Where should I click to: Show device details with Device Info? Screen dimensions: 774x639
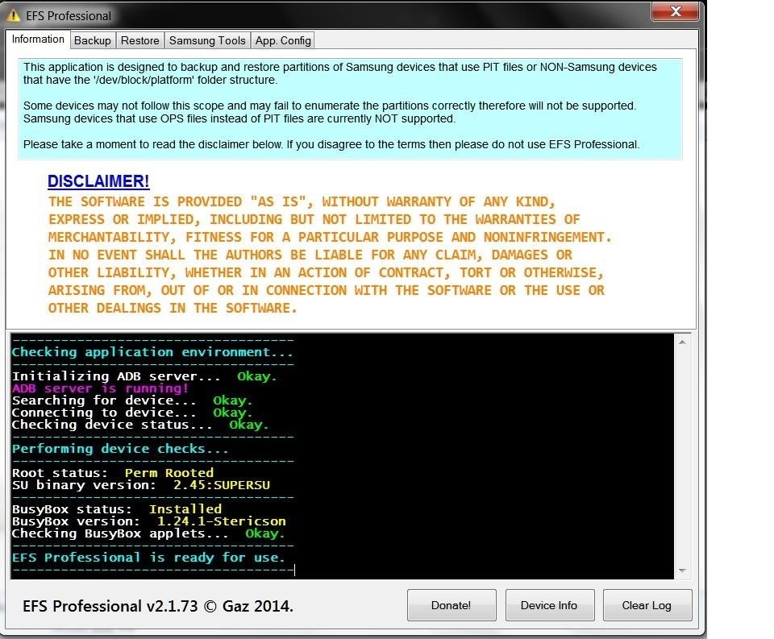point(549,605)
